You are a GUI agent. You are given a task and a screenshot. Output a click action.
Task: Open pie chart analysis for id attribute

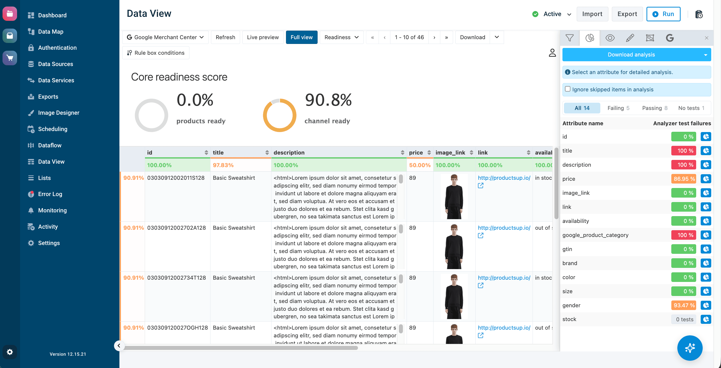coord(706,137)
